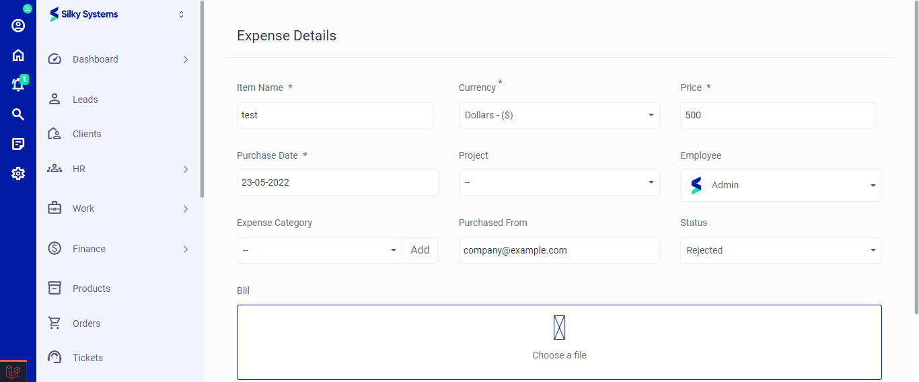Click the Add expense category button
The width and height of the screenshot is (919, 382).
click(x=420, y=250)
